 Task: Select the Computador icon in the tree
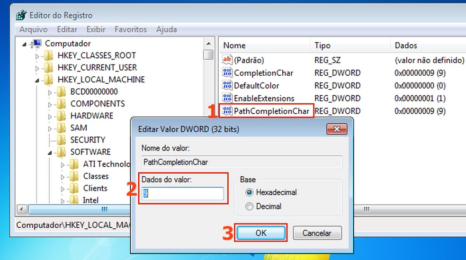coord(37,44)
